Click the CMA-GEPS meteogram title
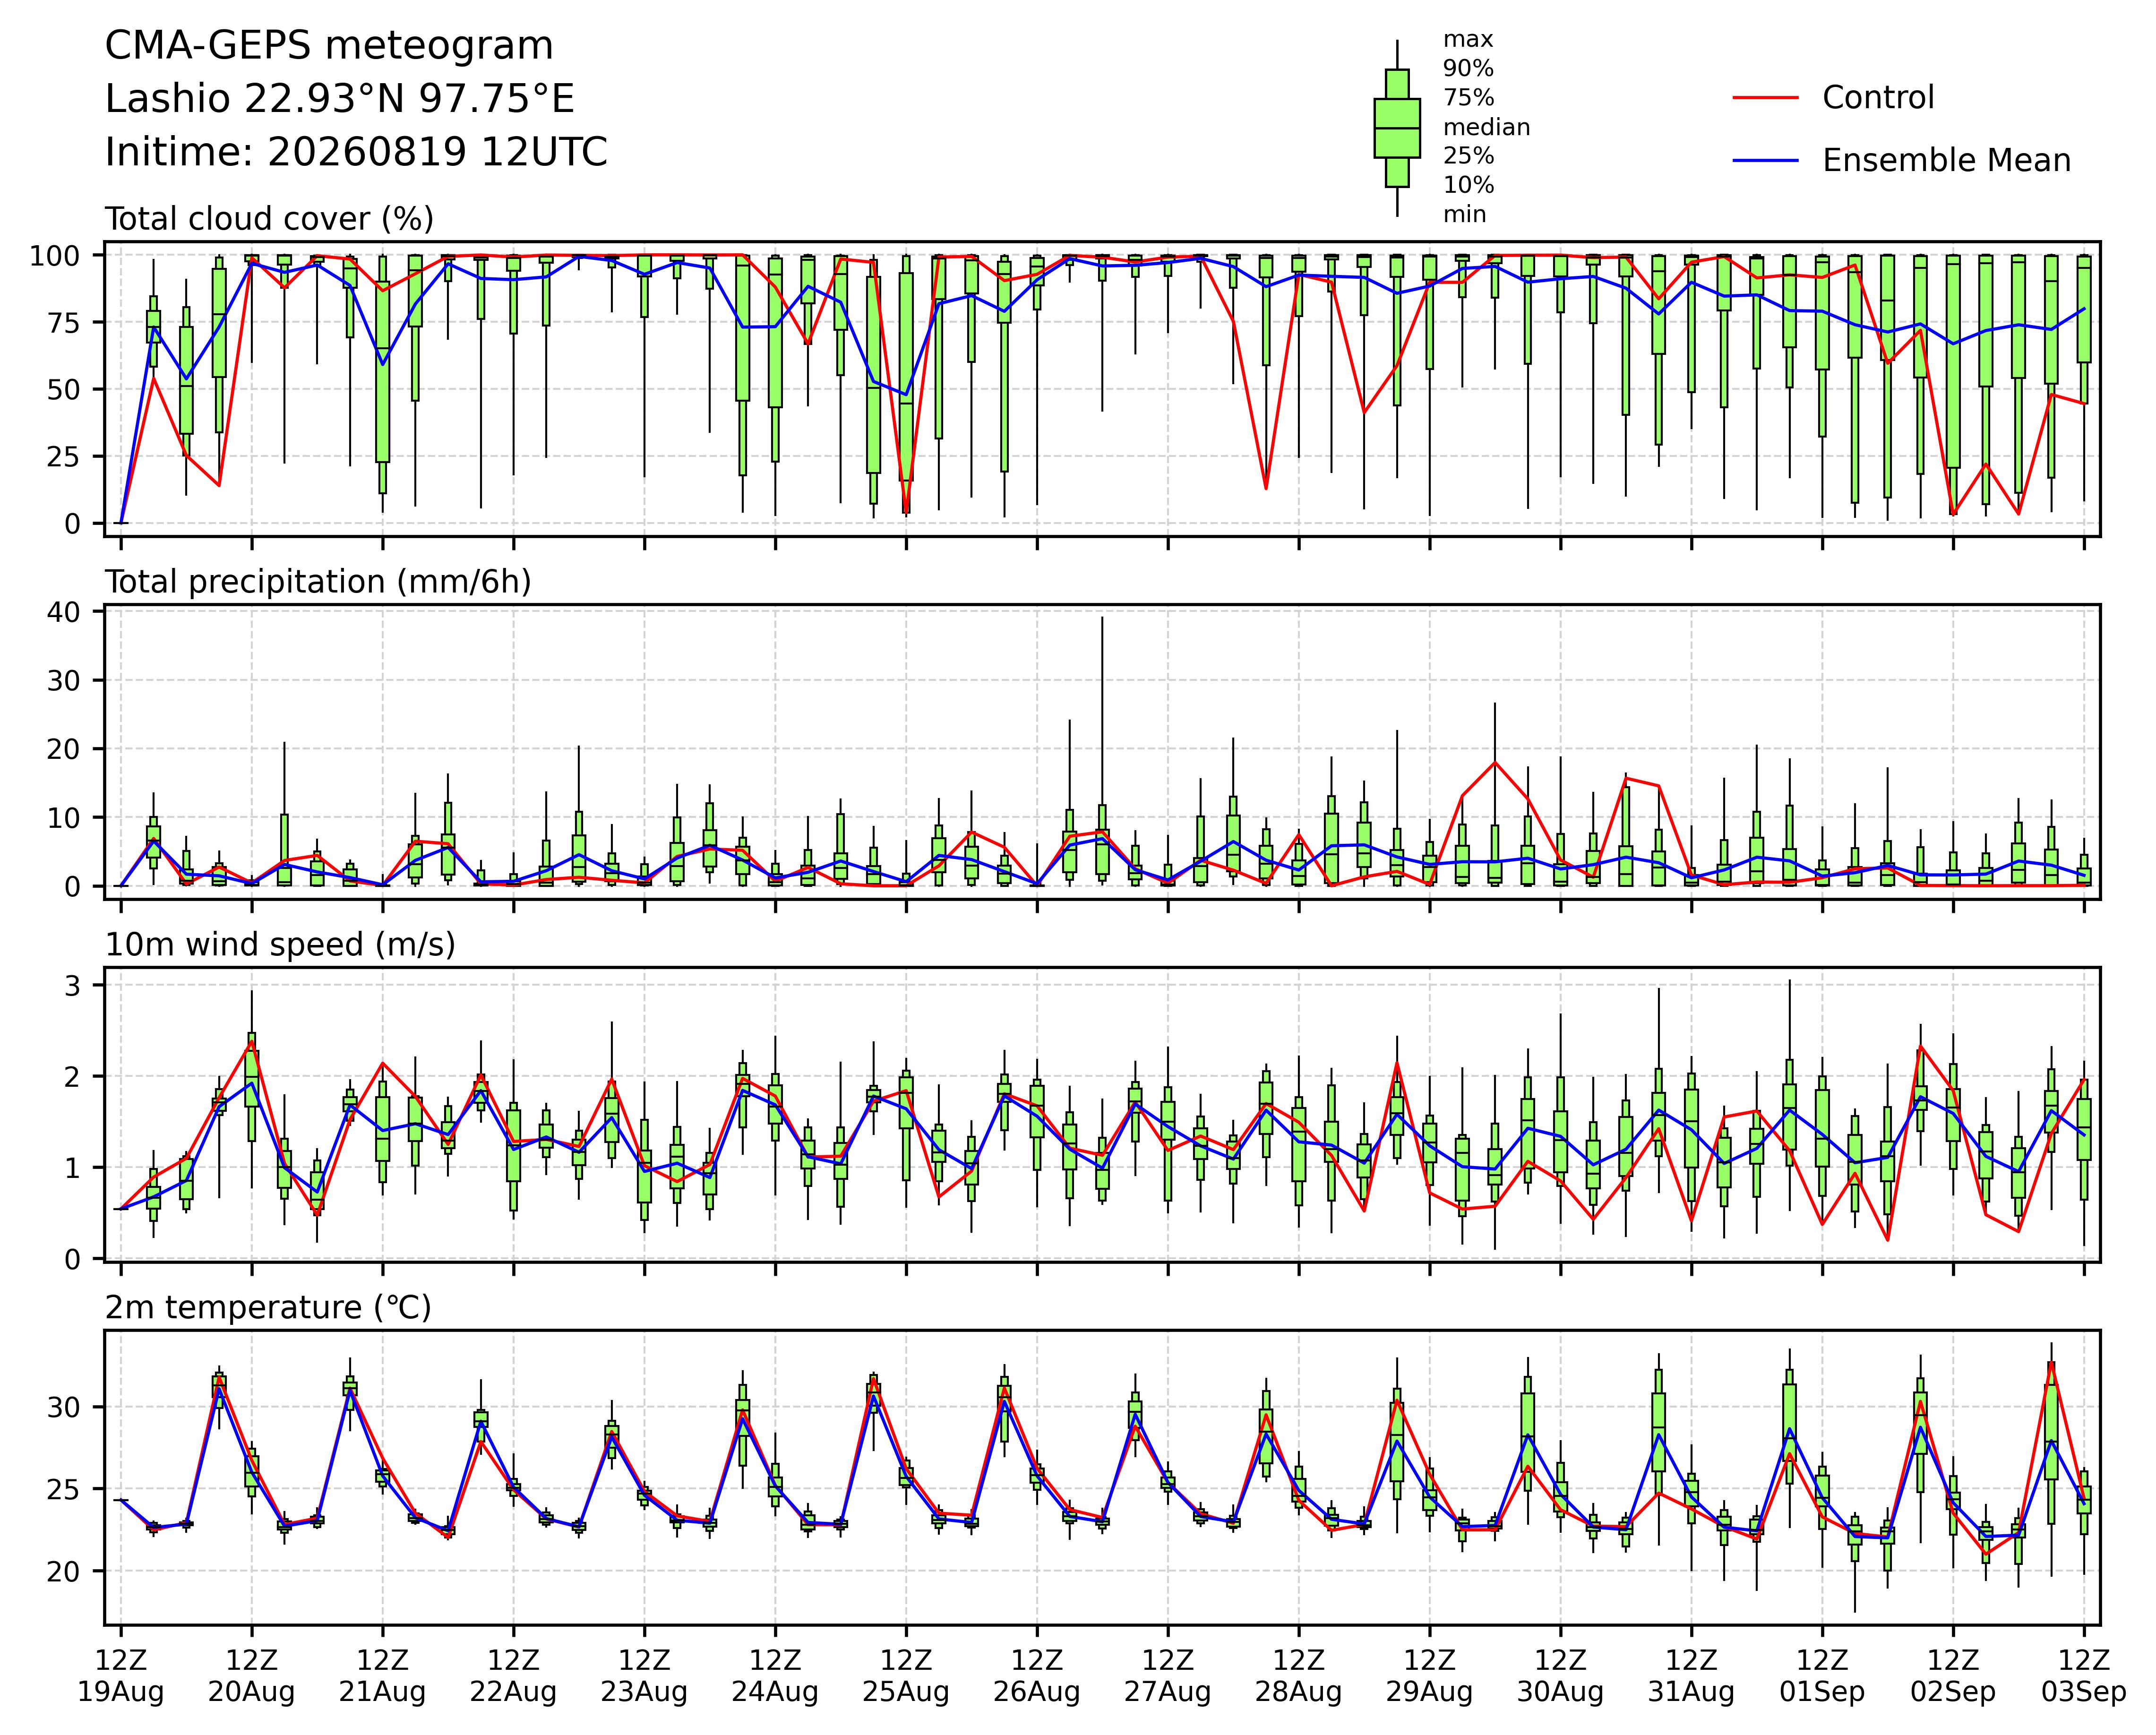 (329, 46)
